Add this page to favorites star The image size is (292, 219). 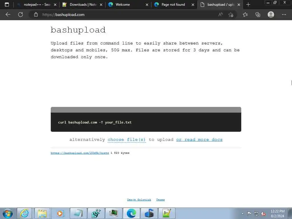coord(231,15)
